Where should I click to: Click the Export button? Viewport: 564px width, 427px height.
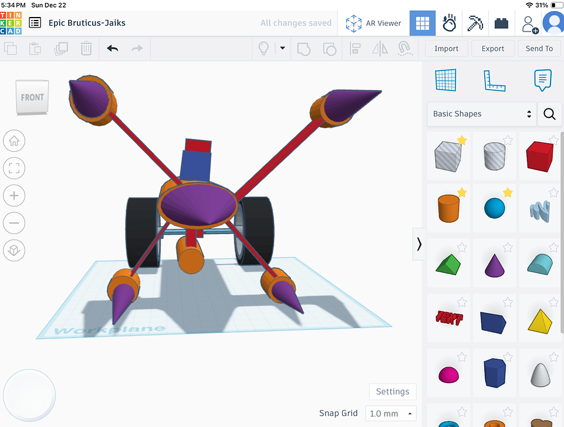493,49
